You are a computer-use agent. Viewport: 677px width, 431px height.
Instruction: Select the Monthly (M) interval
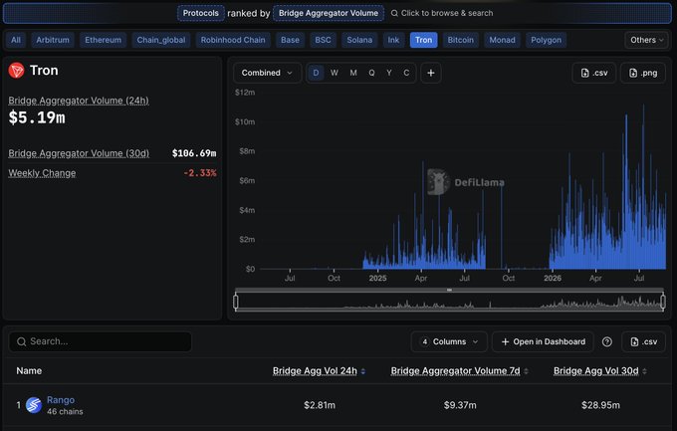(x=353, y=73)
